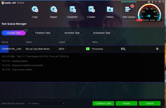Image resolution: width=166 pixels, height=108 pixels.
Task: Click the DVDFab logo icon
Action: click(x=3, y=3)
